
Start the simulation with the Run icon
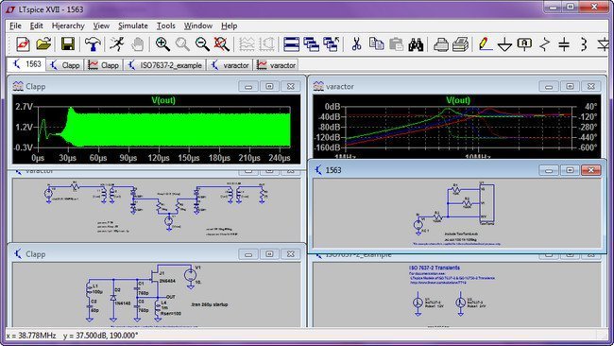[116, 43]
